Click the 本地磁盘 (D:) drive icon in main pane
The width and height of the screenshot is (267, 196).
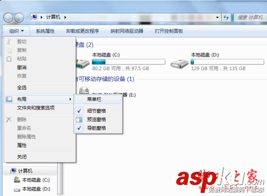[179, 64]
